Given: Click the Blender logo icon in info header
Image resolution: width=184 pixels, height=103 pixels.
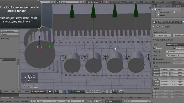Looking at the screenshot, I should [x=107, y=2].
